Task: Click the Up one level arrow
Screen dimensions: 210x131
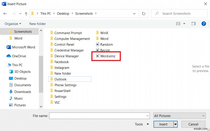Action: point(26,14)
